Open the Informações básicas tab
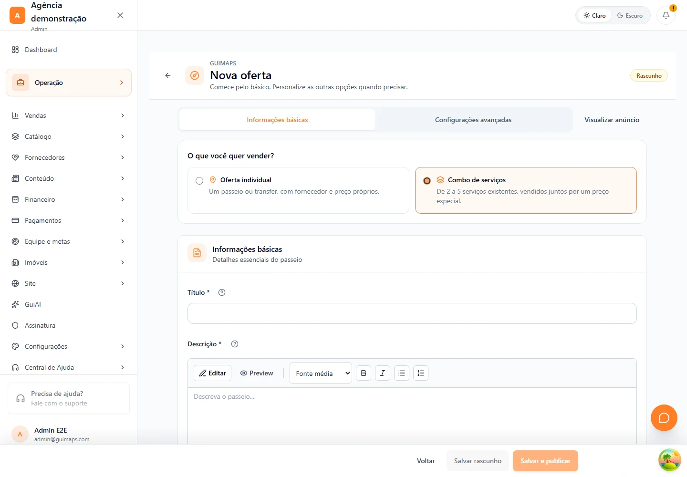The image size is (687, 477). point(277,120)
